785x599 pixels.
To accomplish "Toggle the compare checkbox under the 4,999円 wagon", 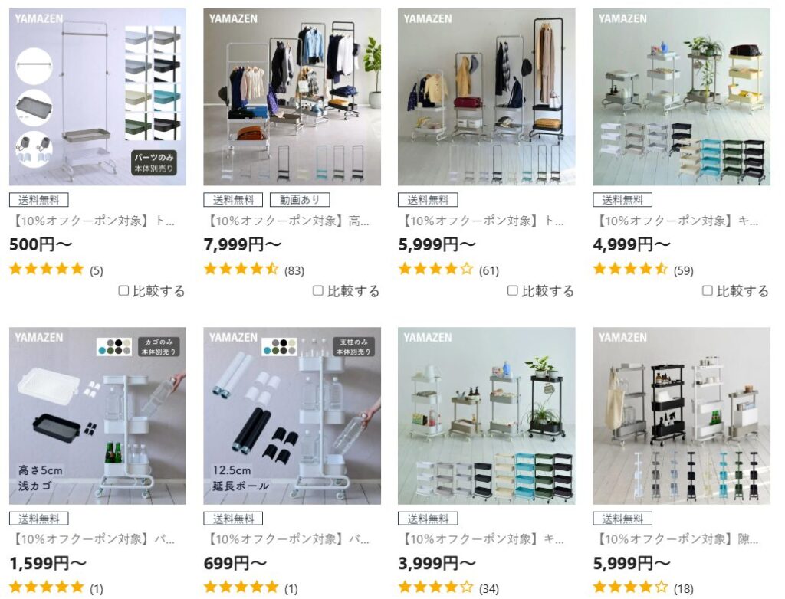I will [x=708, y=291].
